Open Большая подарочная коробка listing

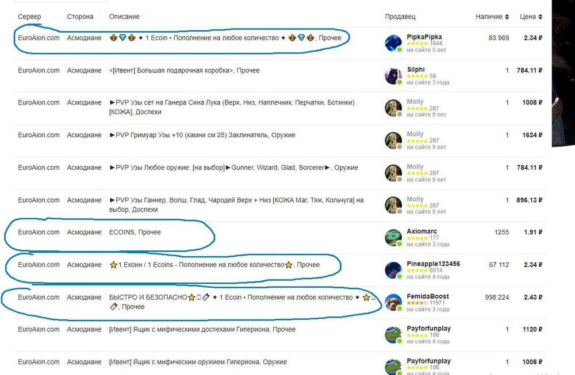pyautogui.click(x=184, y=70)
